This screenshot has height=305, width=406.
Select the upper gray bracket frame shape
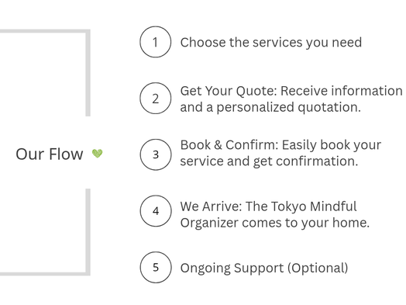coord(45,73)
